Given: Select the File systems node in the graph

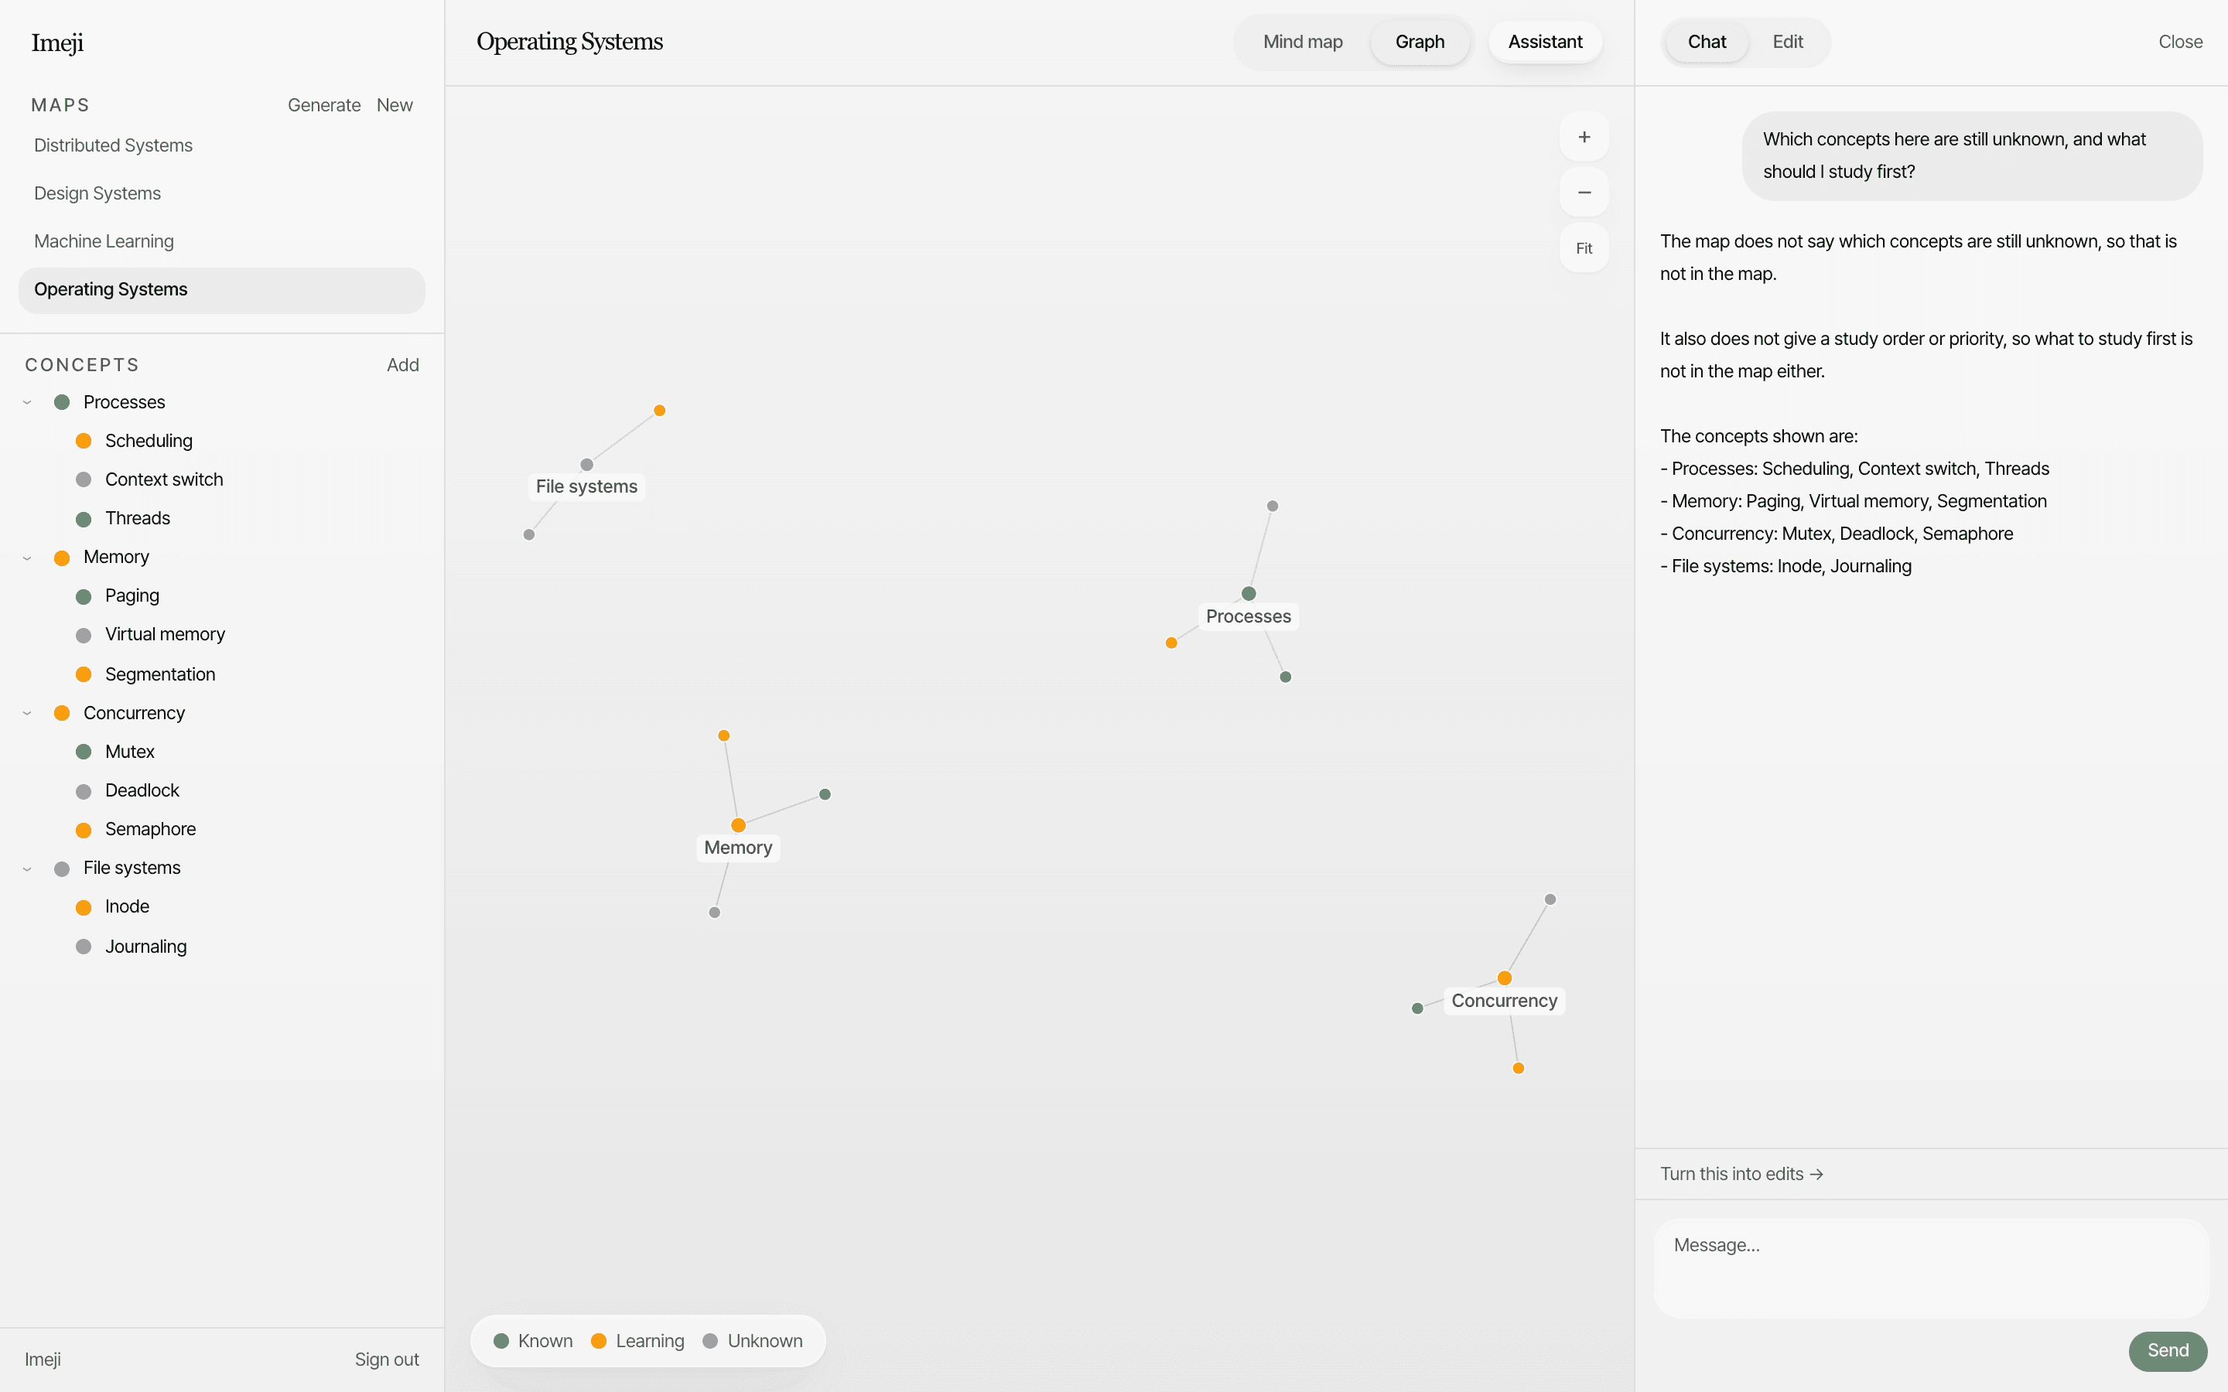Looking at the screenshot, I should 586,465.
